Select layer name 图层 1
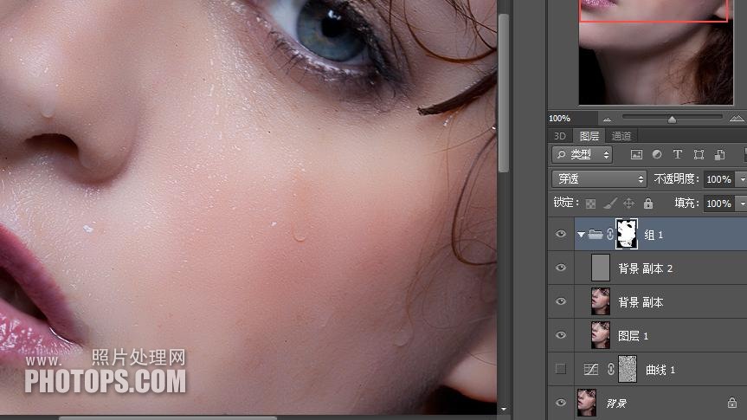The width and height of the screenshot is (747, 420). click(x=633, y=336)
